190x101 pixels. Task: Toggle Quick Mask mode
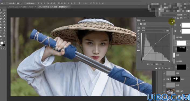(1, 49)
